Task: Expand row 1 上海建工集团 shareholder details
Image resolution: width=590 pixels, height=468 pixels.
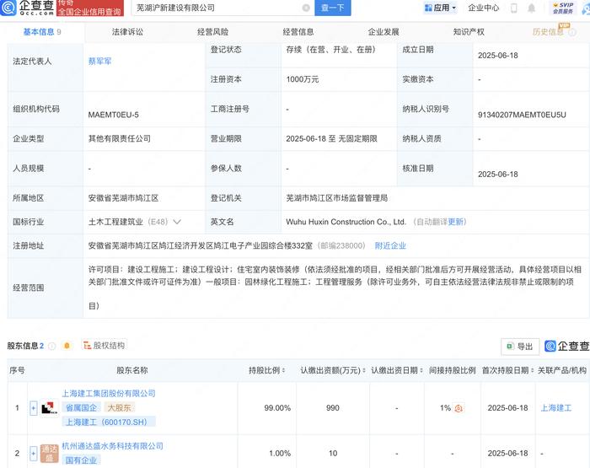Action: click(x=33, y=408)
